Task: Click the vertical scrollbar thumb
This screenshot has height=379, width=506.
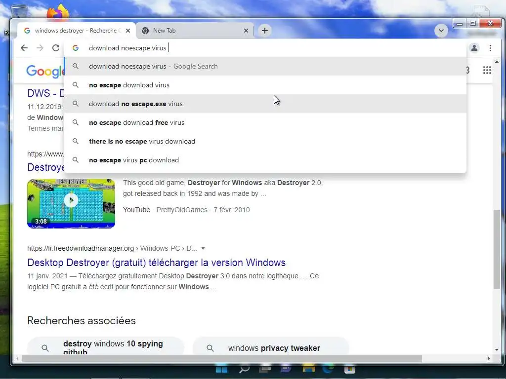Action: tap(497, 249)
